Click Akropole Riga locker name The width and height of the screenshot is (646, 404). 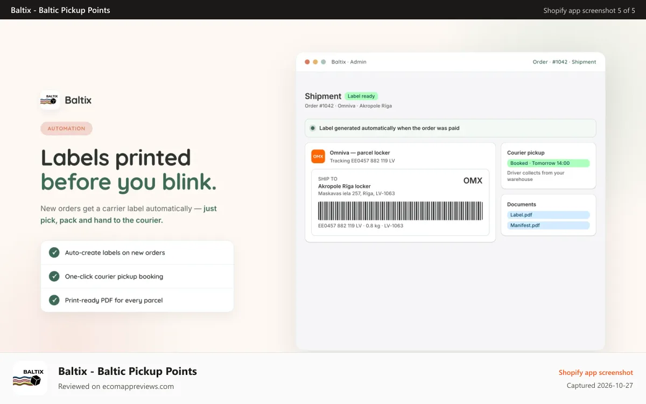345,186
